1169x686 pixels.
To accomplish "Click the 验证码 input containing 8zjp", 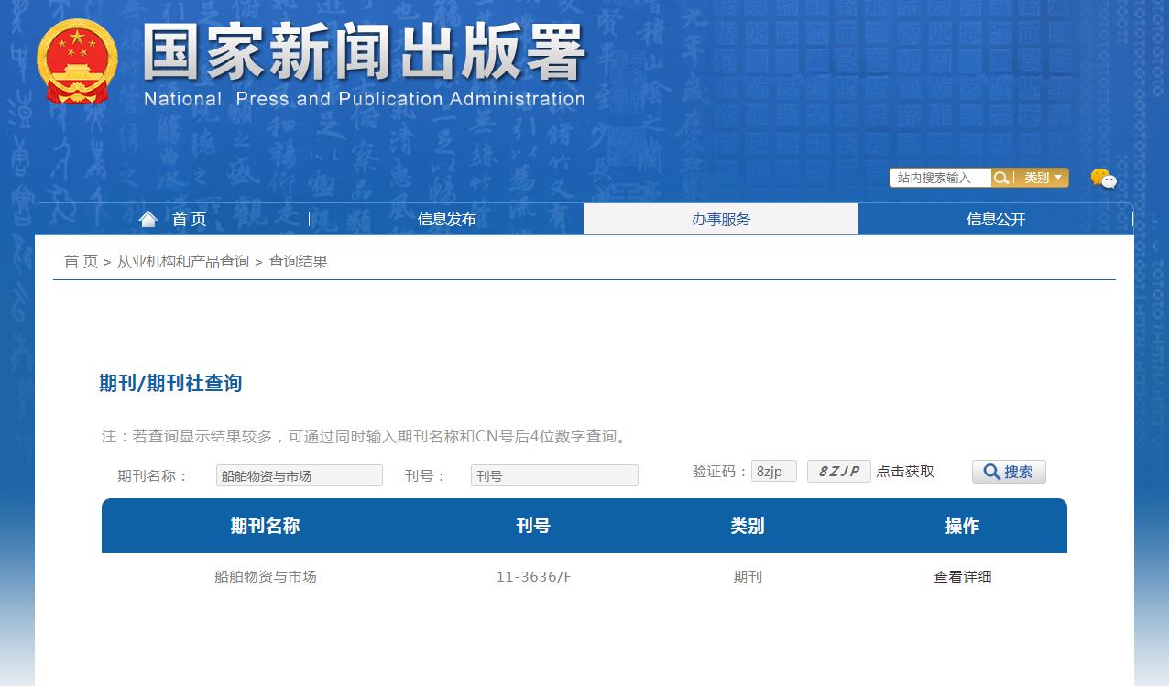I will [773, 471].
